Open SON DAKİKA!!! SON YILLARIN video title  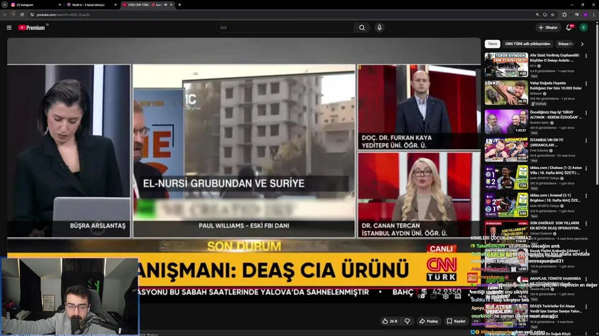(555, 226)
